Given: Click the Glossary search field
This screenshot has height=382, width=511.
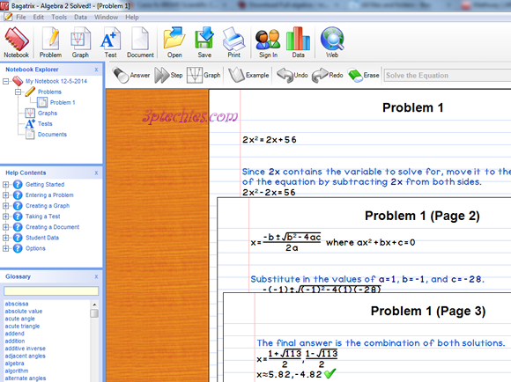Looking at the screenshot, I should coord(51,290).
